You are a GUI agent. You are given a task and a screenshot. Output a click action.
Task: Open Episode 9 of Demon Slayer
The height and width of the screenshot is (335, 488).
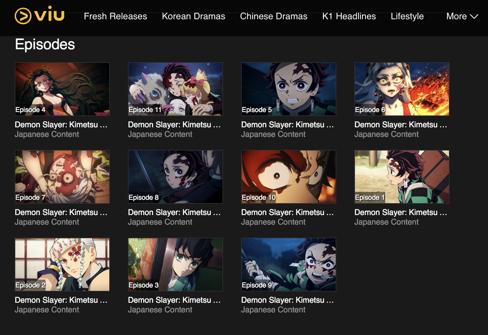(x=288, y=264)
